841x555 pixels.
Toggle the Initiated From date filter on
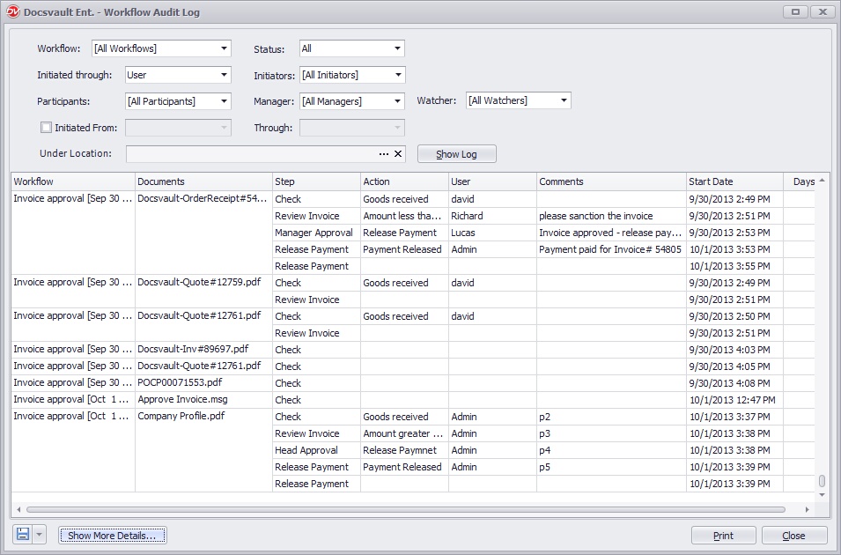coord(44,128)
